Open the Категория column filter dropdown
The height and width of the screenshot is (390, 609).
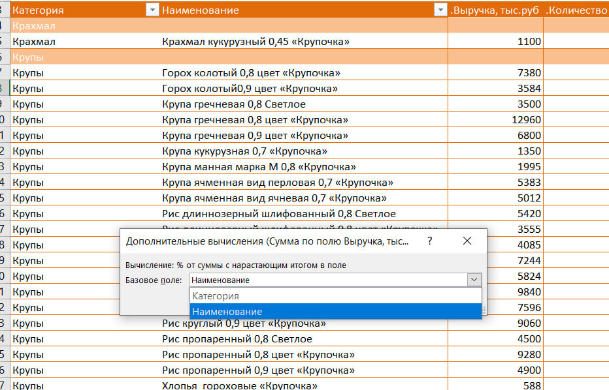(x=152, y=10)
